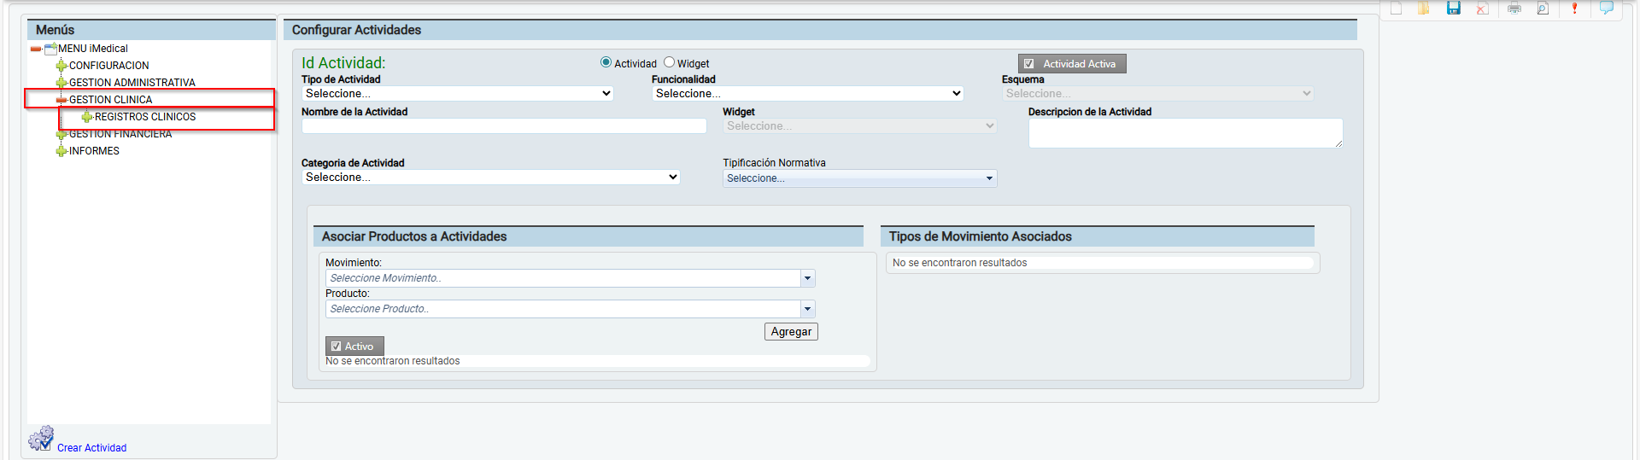Click the printer icon
The width and height of the screenshot is (1640, 460).
coord(1514,9)
